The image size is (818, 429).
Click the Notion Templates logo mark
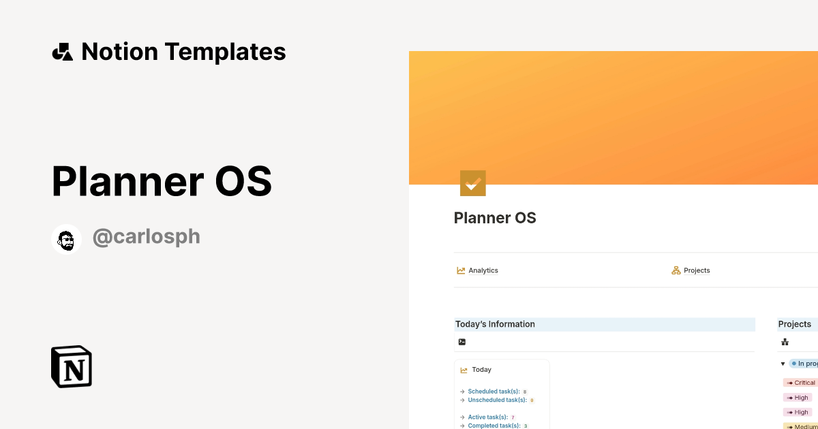[x=62, y=51]
